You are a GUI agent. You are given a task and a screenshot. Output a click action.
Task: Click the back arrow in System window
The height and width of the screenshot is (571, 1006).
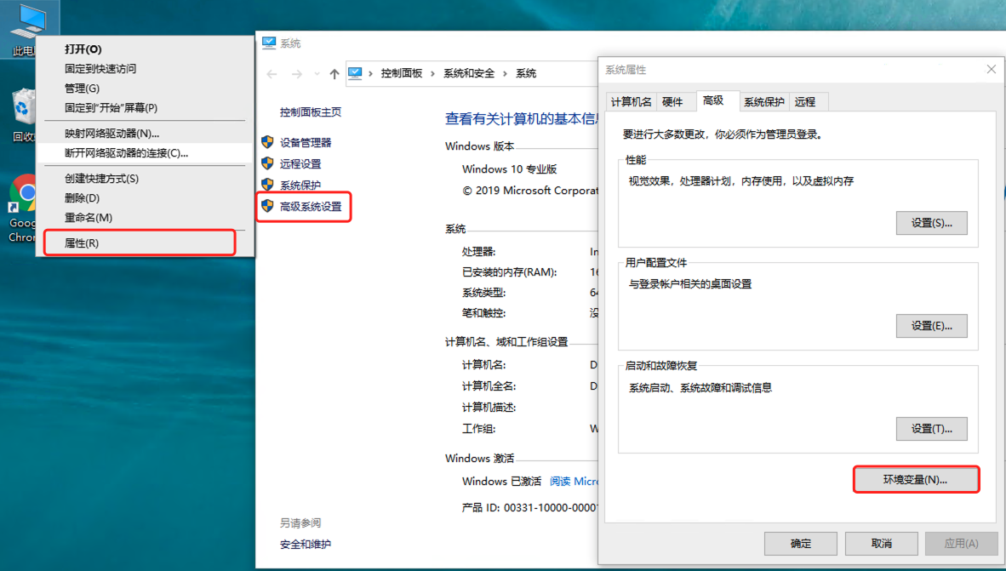coord(272,74)
